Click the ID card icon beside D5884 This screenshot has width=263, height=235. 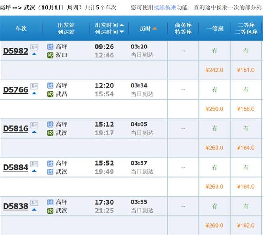[35, 164]
